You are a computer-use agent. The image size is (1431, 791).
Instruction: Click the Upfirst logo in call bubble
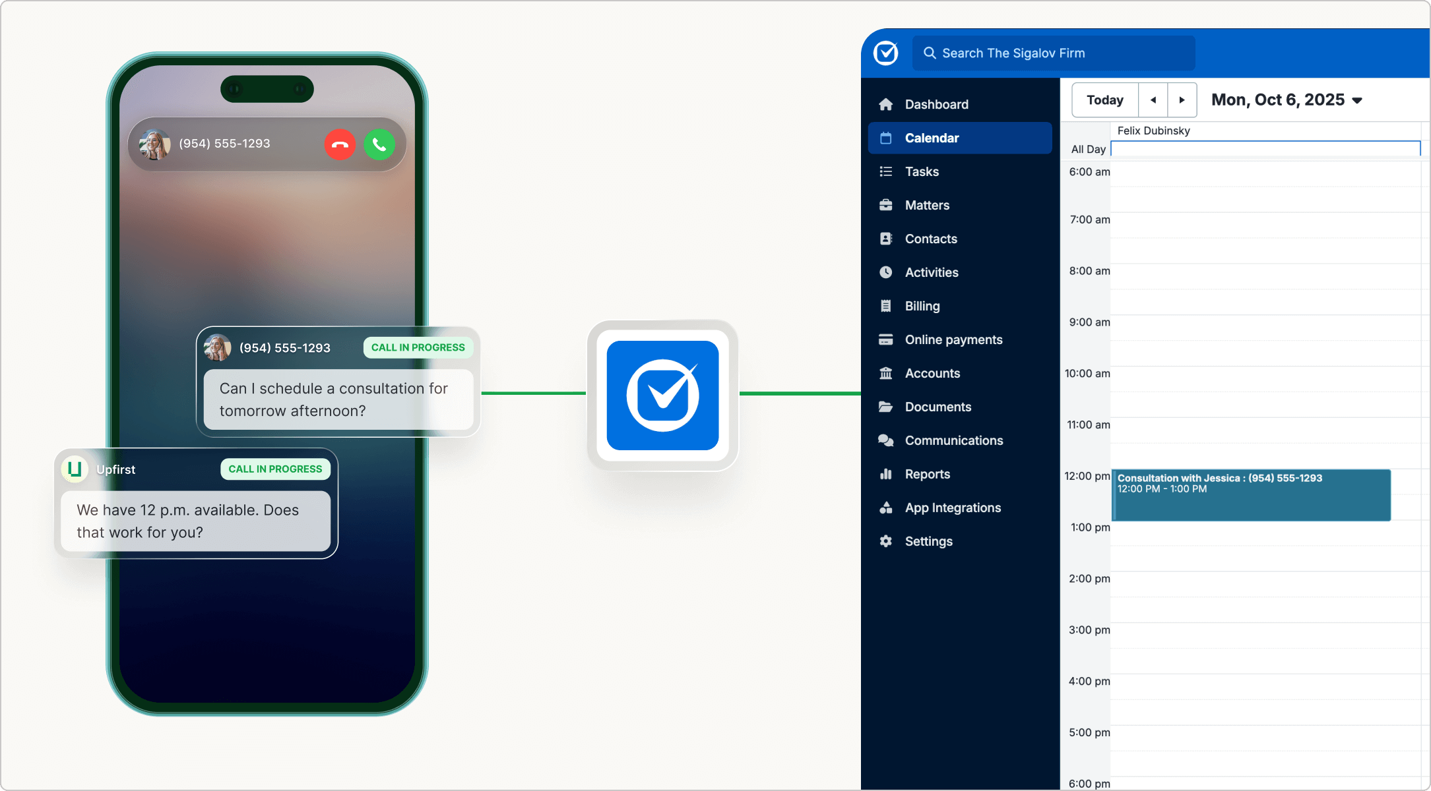75,469
